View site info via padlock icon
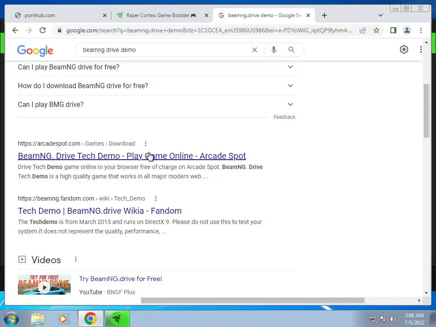 click(x=59, y=30)
